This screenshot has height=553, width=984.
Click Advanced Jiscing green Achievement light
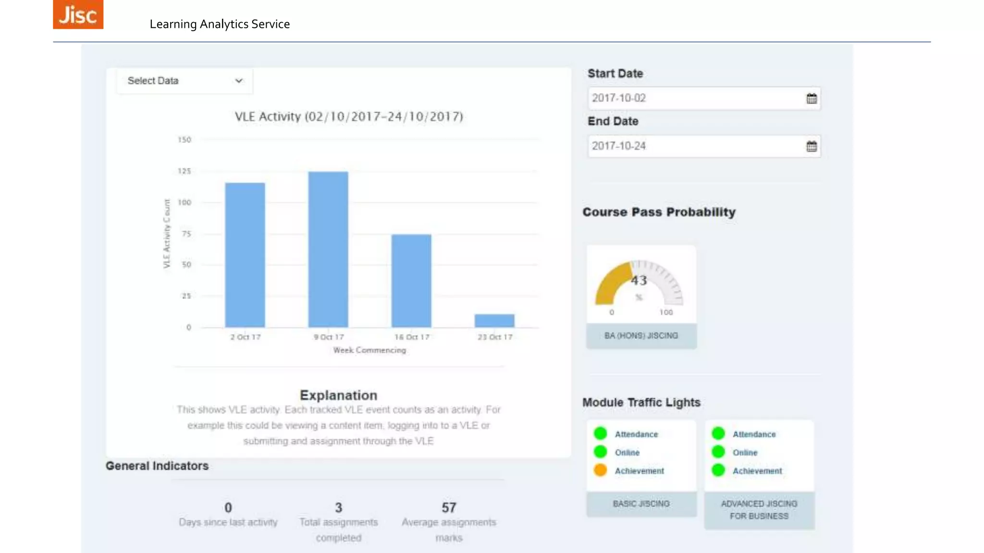coord(718,470)
